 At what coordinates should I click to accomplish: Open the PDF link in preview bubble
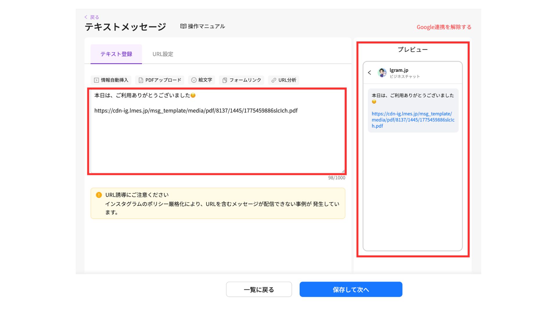point(413,120)
